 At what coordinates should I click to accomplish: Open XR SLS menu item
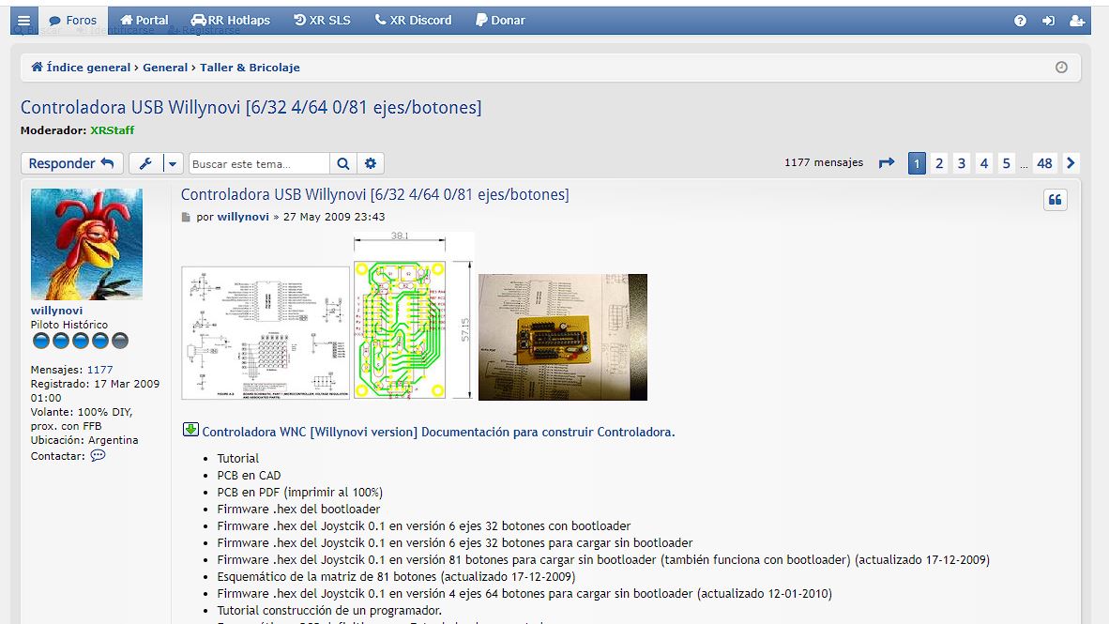323,21
